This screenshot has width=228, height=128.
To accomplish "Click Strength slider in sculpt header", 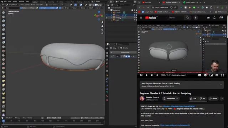I will click(47, 8).
